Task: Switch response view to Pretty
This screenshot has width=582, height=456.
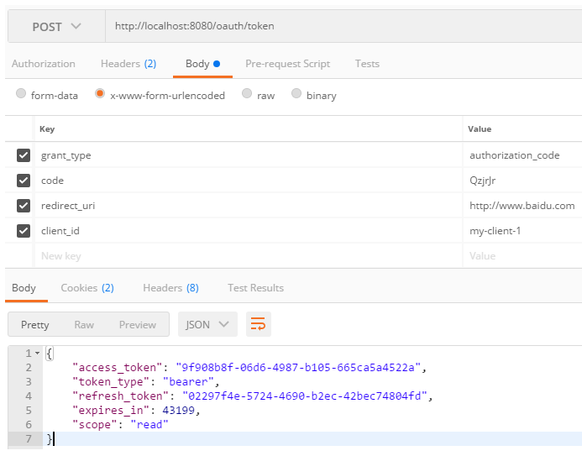Action: 35,325
